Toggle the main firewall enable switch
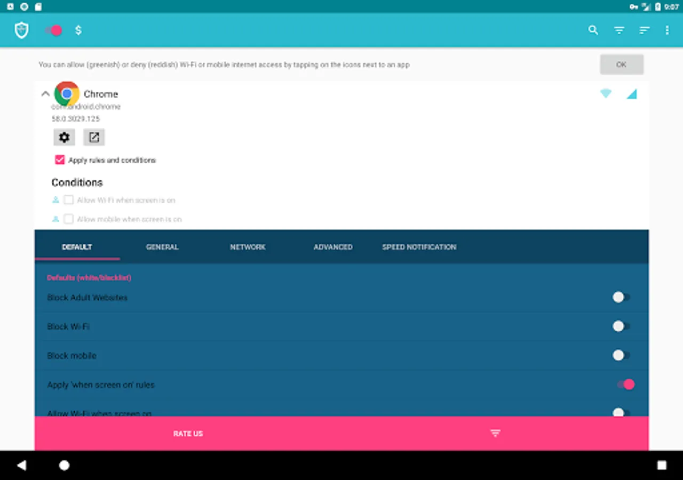Viewport: 683px width, 480px height. coord(53,30)
